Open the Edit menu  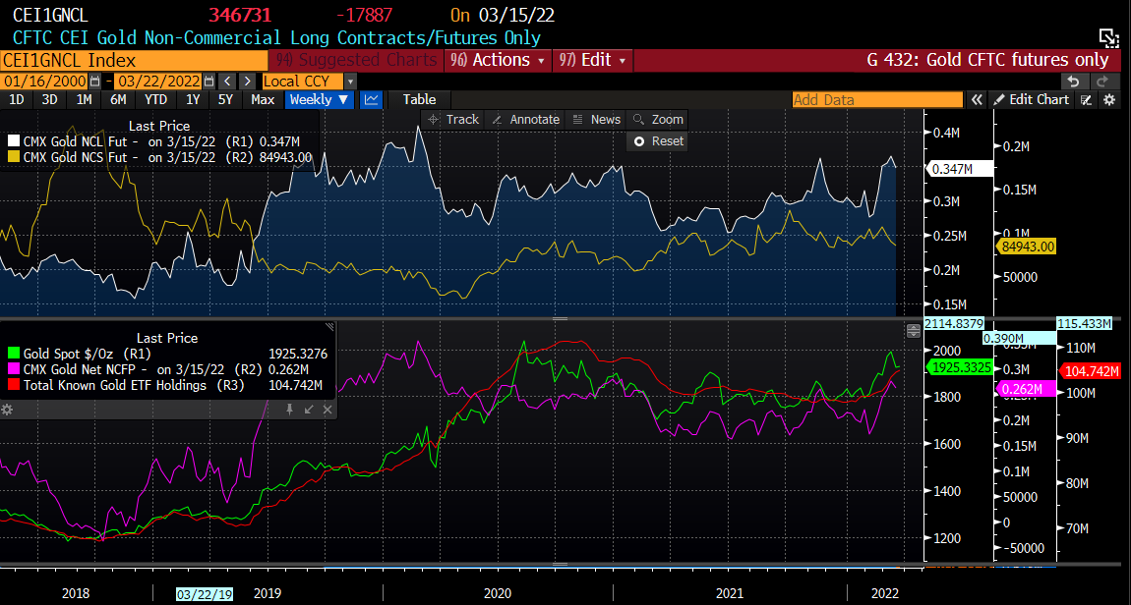pyautogui.click(x=593, y=60)
